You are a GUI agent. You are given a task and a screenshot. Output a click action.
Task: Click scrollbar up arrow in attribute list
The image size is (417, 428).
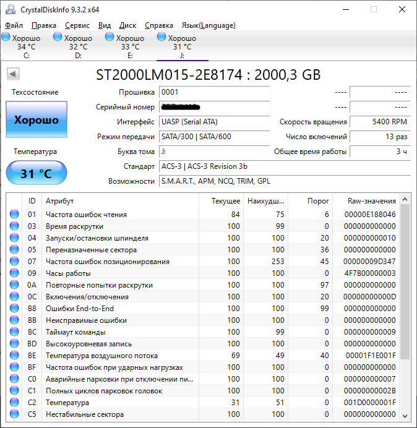tap(405, 200)
